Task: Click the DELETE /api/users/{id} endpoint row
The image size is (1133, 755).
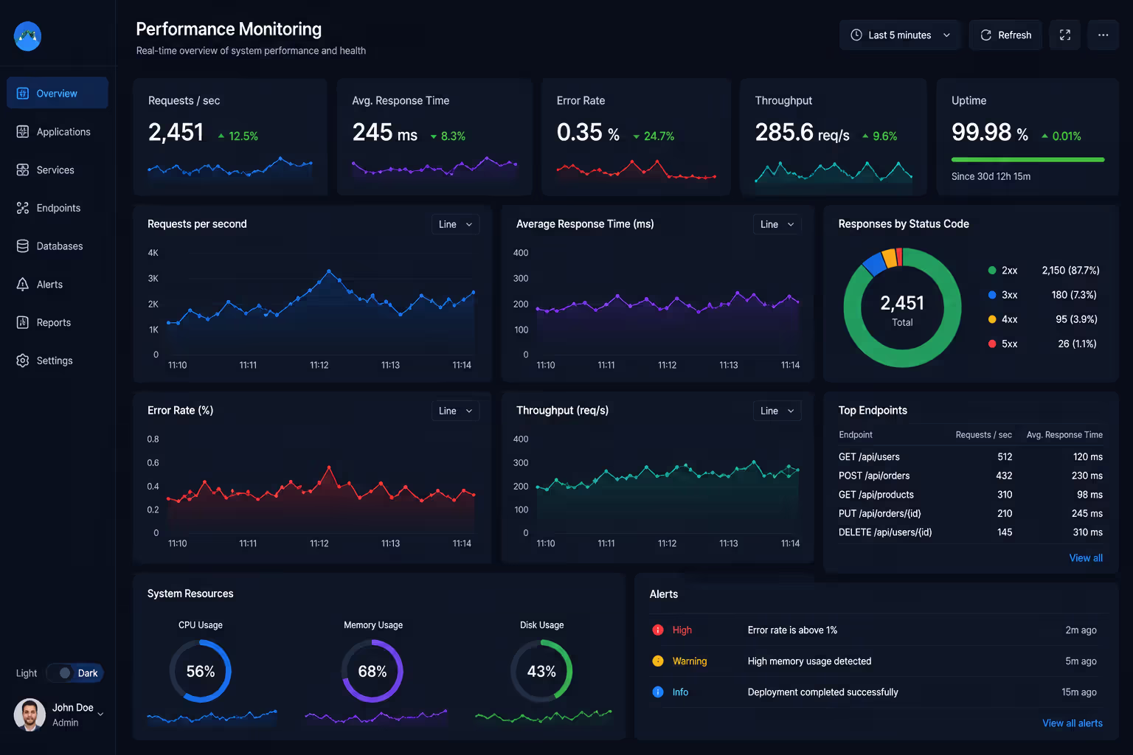Action: [971, 532]
